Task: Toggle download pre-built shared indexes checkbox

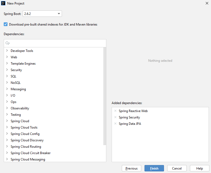Action: click(x=6, y=24)
